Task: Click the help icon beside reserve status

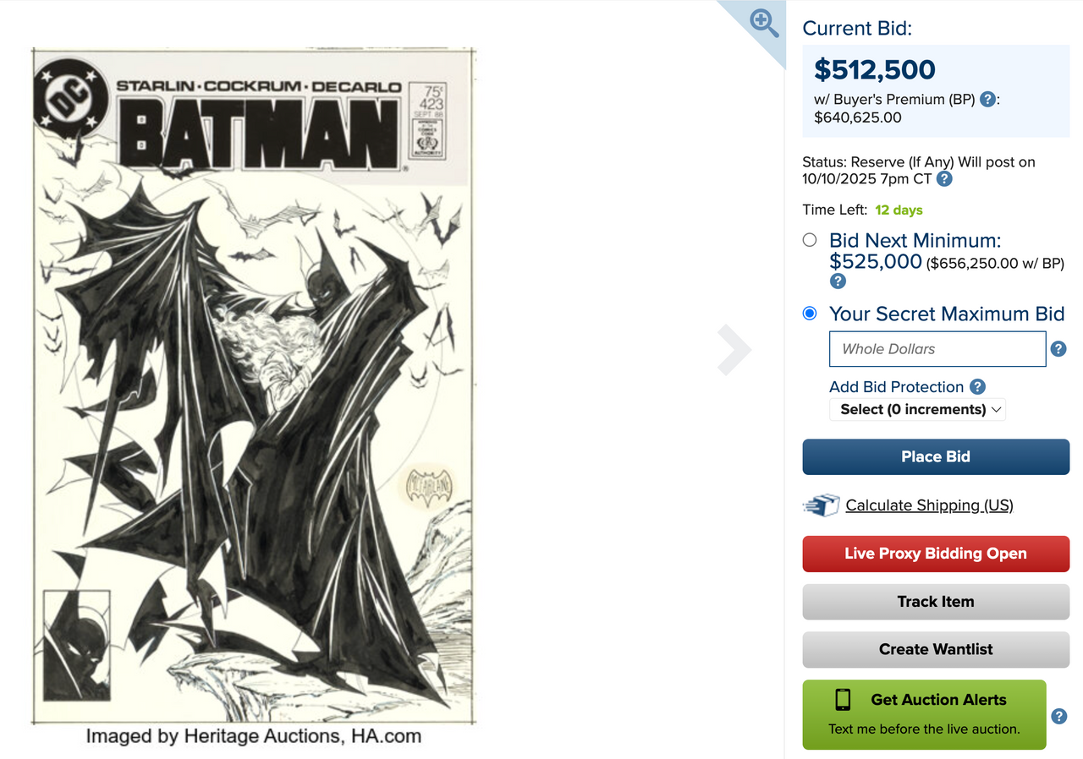Action: (944, 179)
